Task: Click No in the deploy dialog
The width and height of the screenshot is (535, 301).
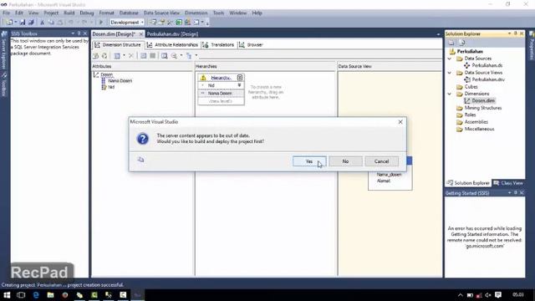Action: point(345,161)
